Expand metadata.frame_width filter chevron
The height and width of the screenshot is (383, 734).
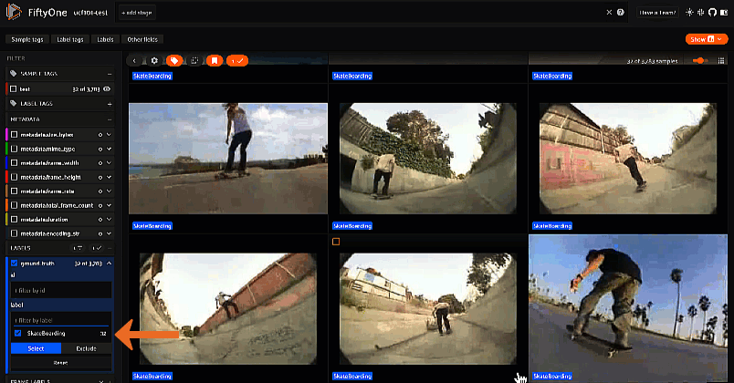tap(109, 163)
